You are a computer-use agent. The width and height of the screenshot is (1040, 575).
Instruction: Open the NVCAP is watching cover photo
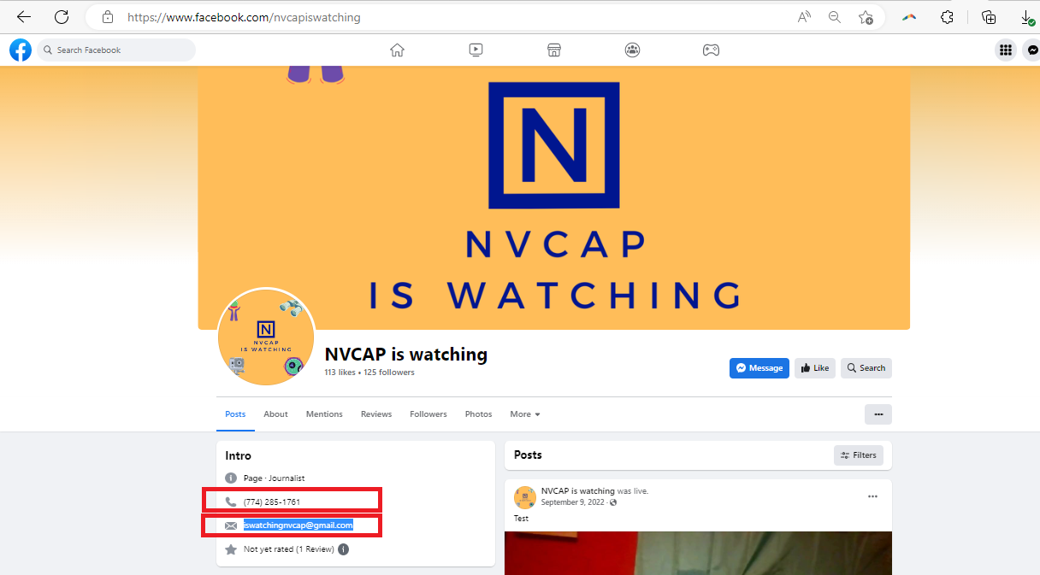[x=554, y=197]
